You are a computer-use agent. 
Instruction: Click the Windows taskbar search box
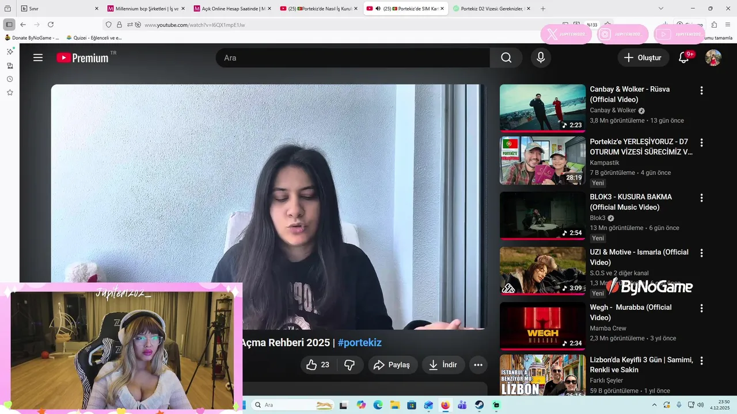(x=293, y=405)
